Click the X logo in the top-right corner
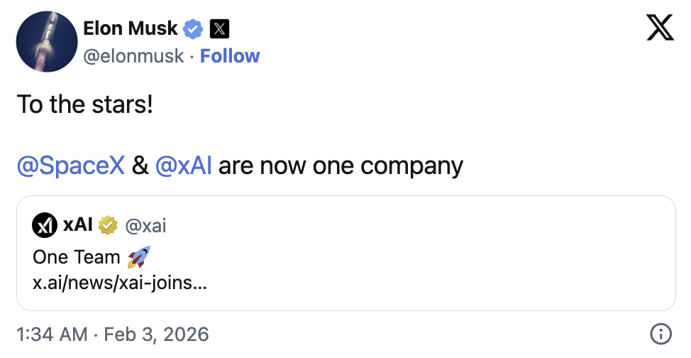The image size is (691, 358). [x=660, y=28]
